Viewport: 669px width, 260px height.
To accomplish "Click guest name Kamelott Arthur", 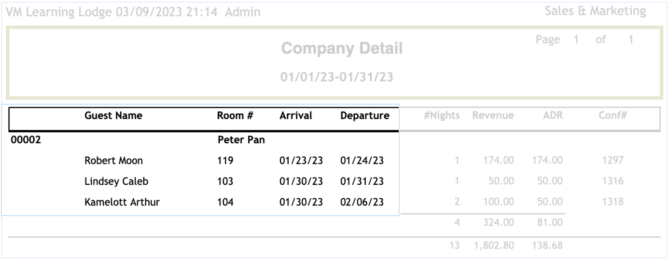I will [122, 202].
